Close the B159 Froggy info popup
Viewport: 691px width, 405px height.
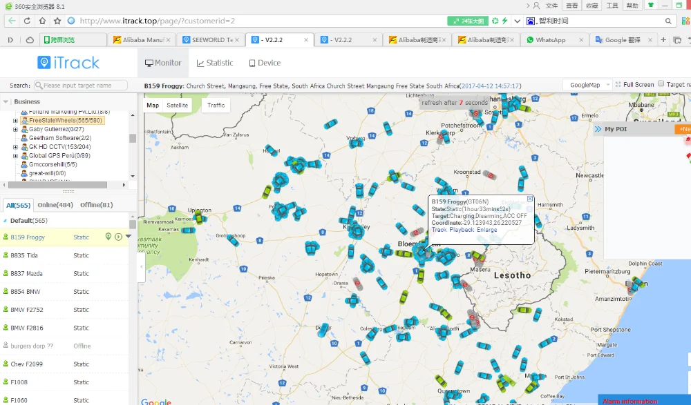pyautogui.click(x=530, y=199)
